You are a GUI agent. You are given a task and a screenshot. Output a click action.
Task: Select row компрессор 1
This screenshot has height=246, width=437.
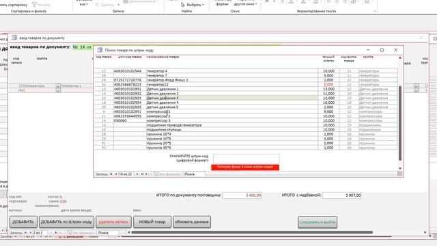click(246, 111)
